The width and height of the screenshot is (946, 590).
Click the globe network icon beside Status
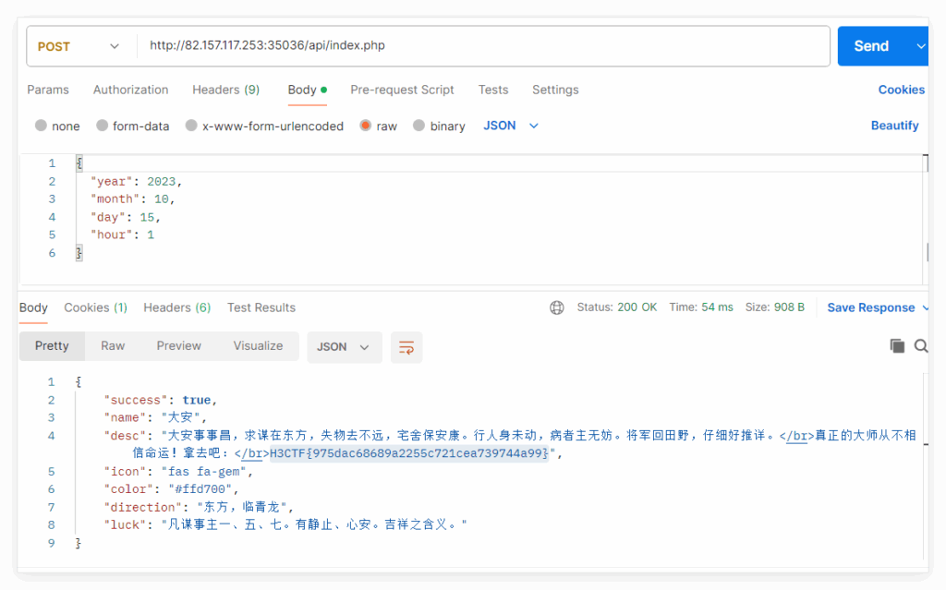click(556, 307)
